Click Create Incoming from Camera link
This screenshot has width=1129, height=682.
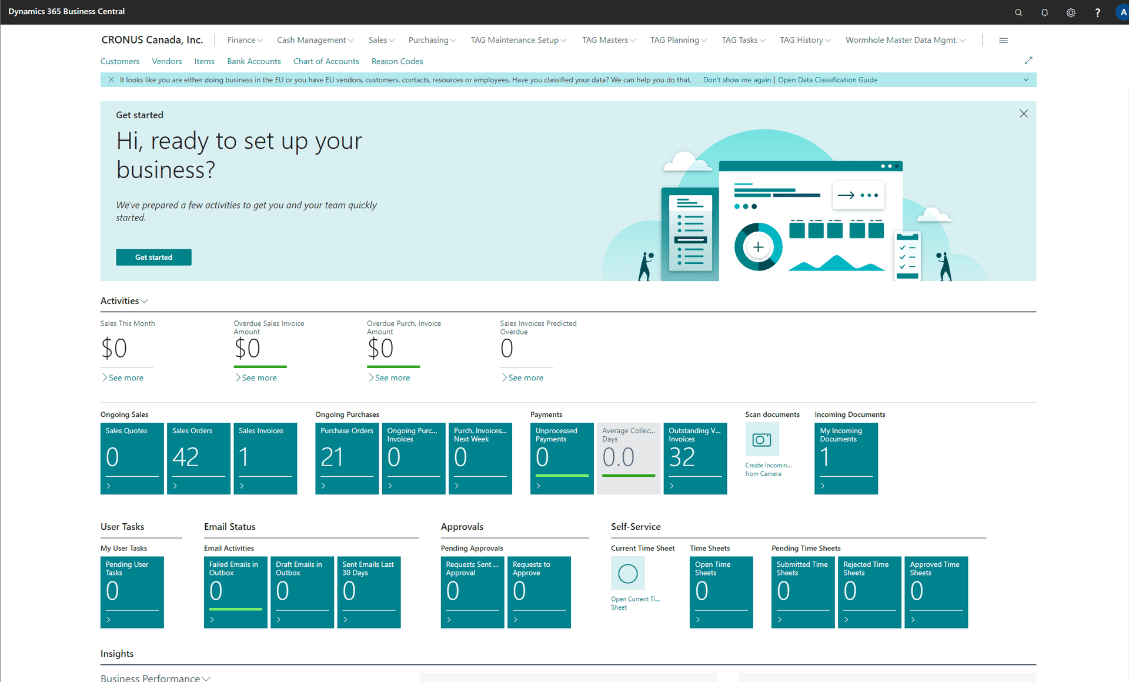click(x=768, y=469)
